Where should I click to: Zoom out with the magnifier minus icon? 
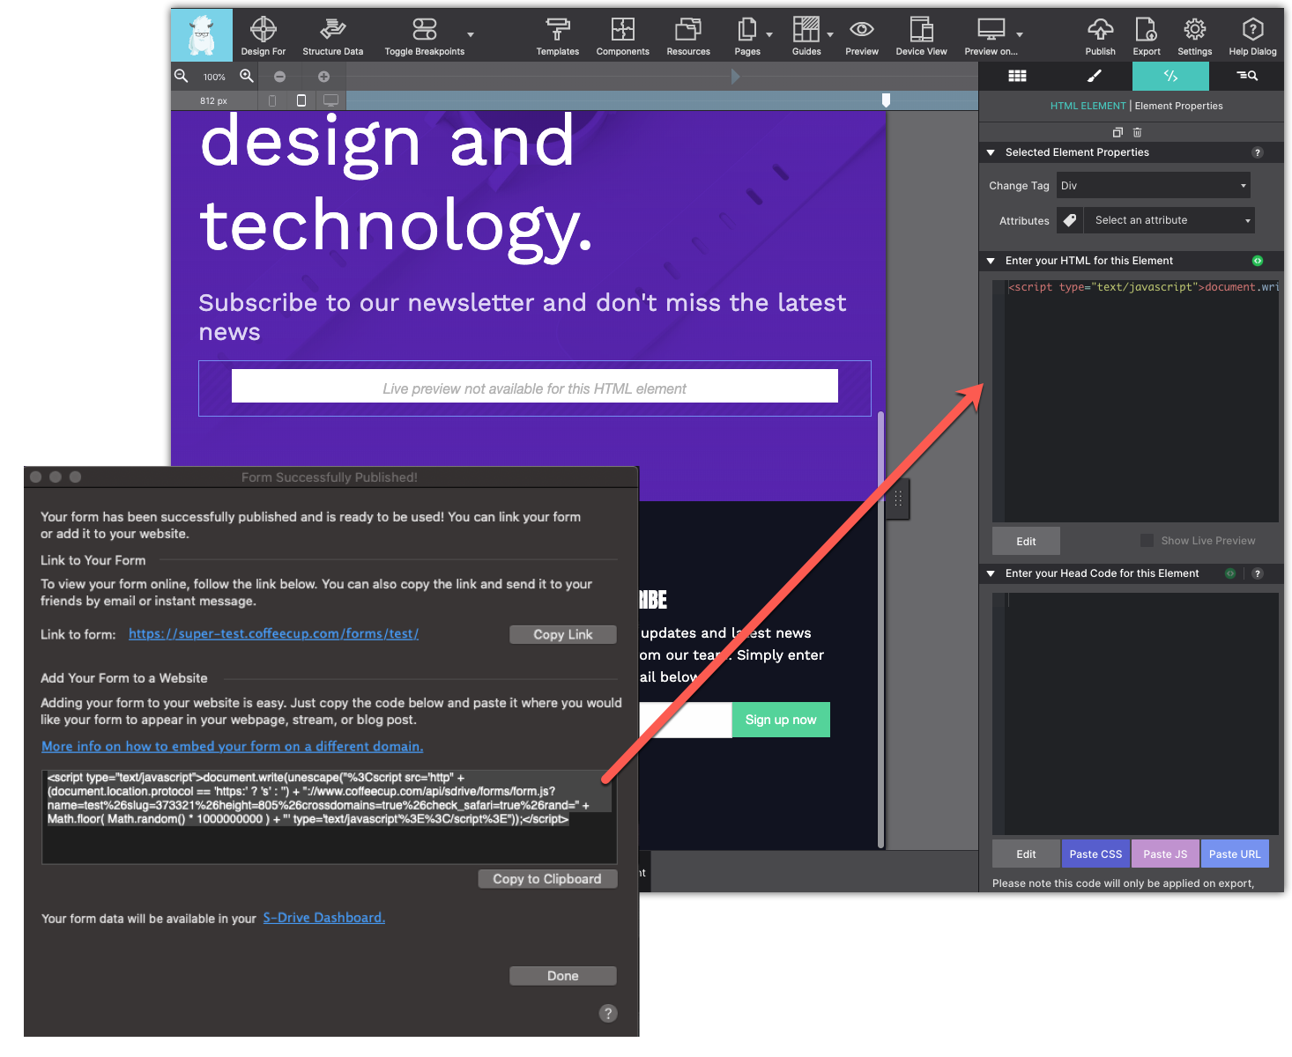pos(182,76)
